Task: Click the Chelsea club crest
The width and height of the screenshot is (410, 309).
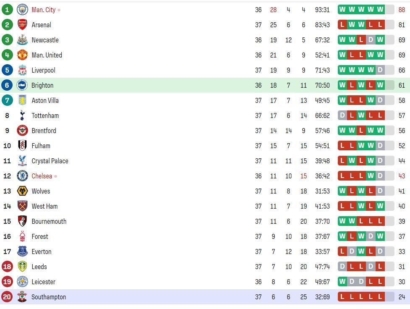Action: tap(22, 176)
